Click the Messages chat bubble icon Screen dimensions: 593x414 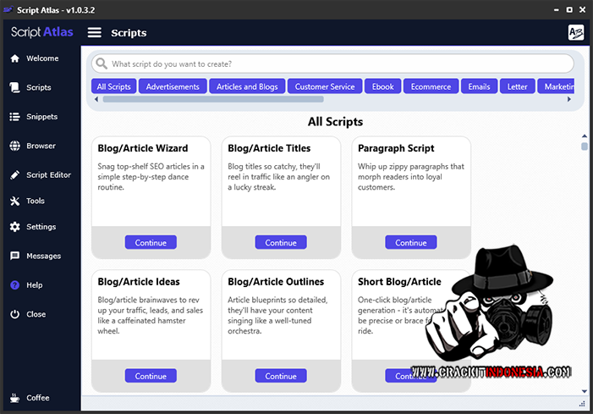(14, 256)
